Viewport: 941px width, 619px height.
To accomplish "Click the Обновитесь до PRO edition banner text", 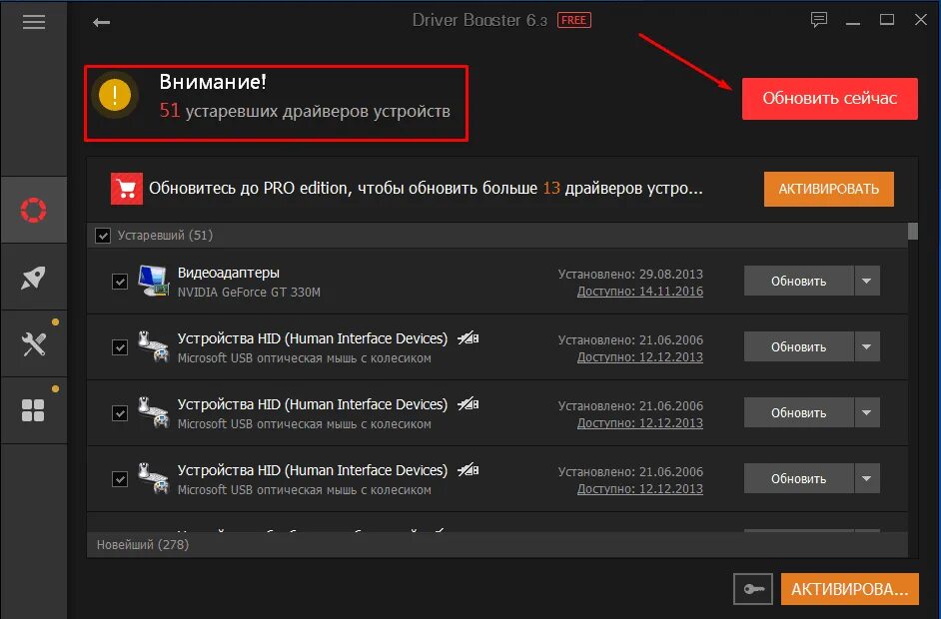I will click(x=426, y=189).
